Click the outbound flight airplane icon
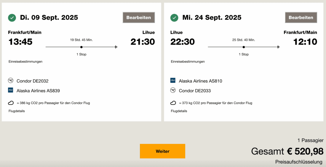This screenshot has width=326, height=167. pos(116,47)
